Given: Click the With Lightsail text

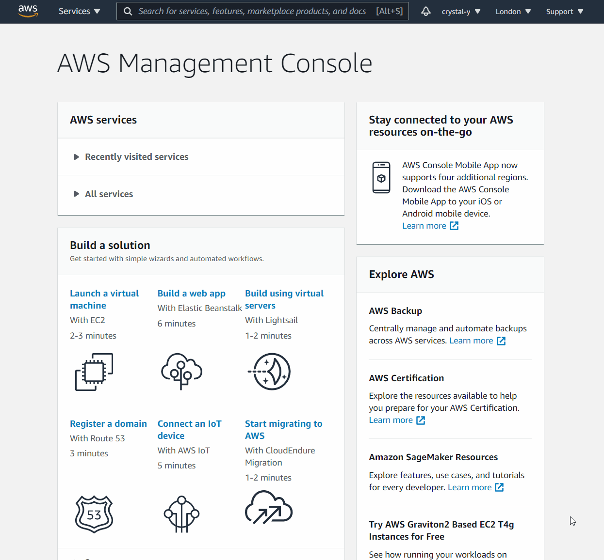Looking at the screenshot, I should pos(271,320).
